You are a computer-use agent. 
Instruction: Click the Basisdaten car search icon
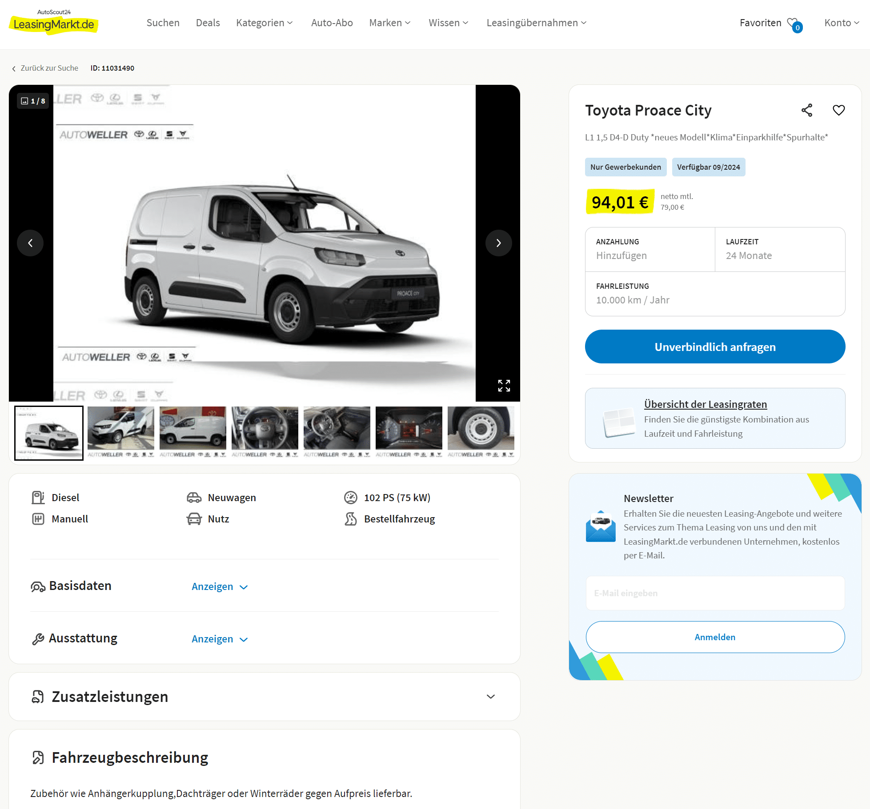point(38,586)
